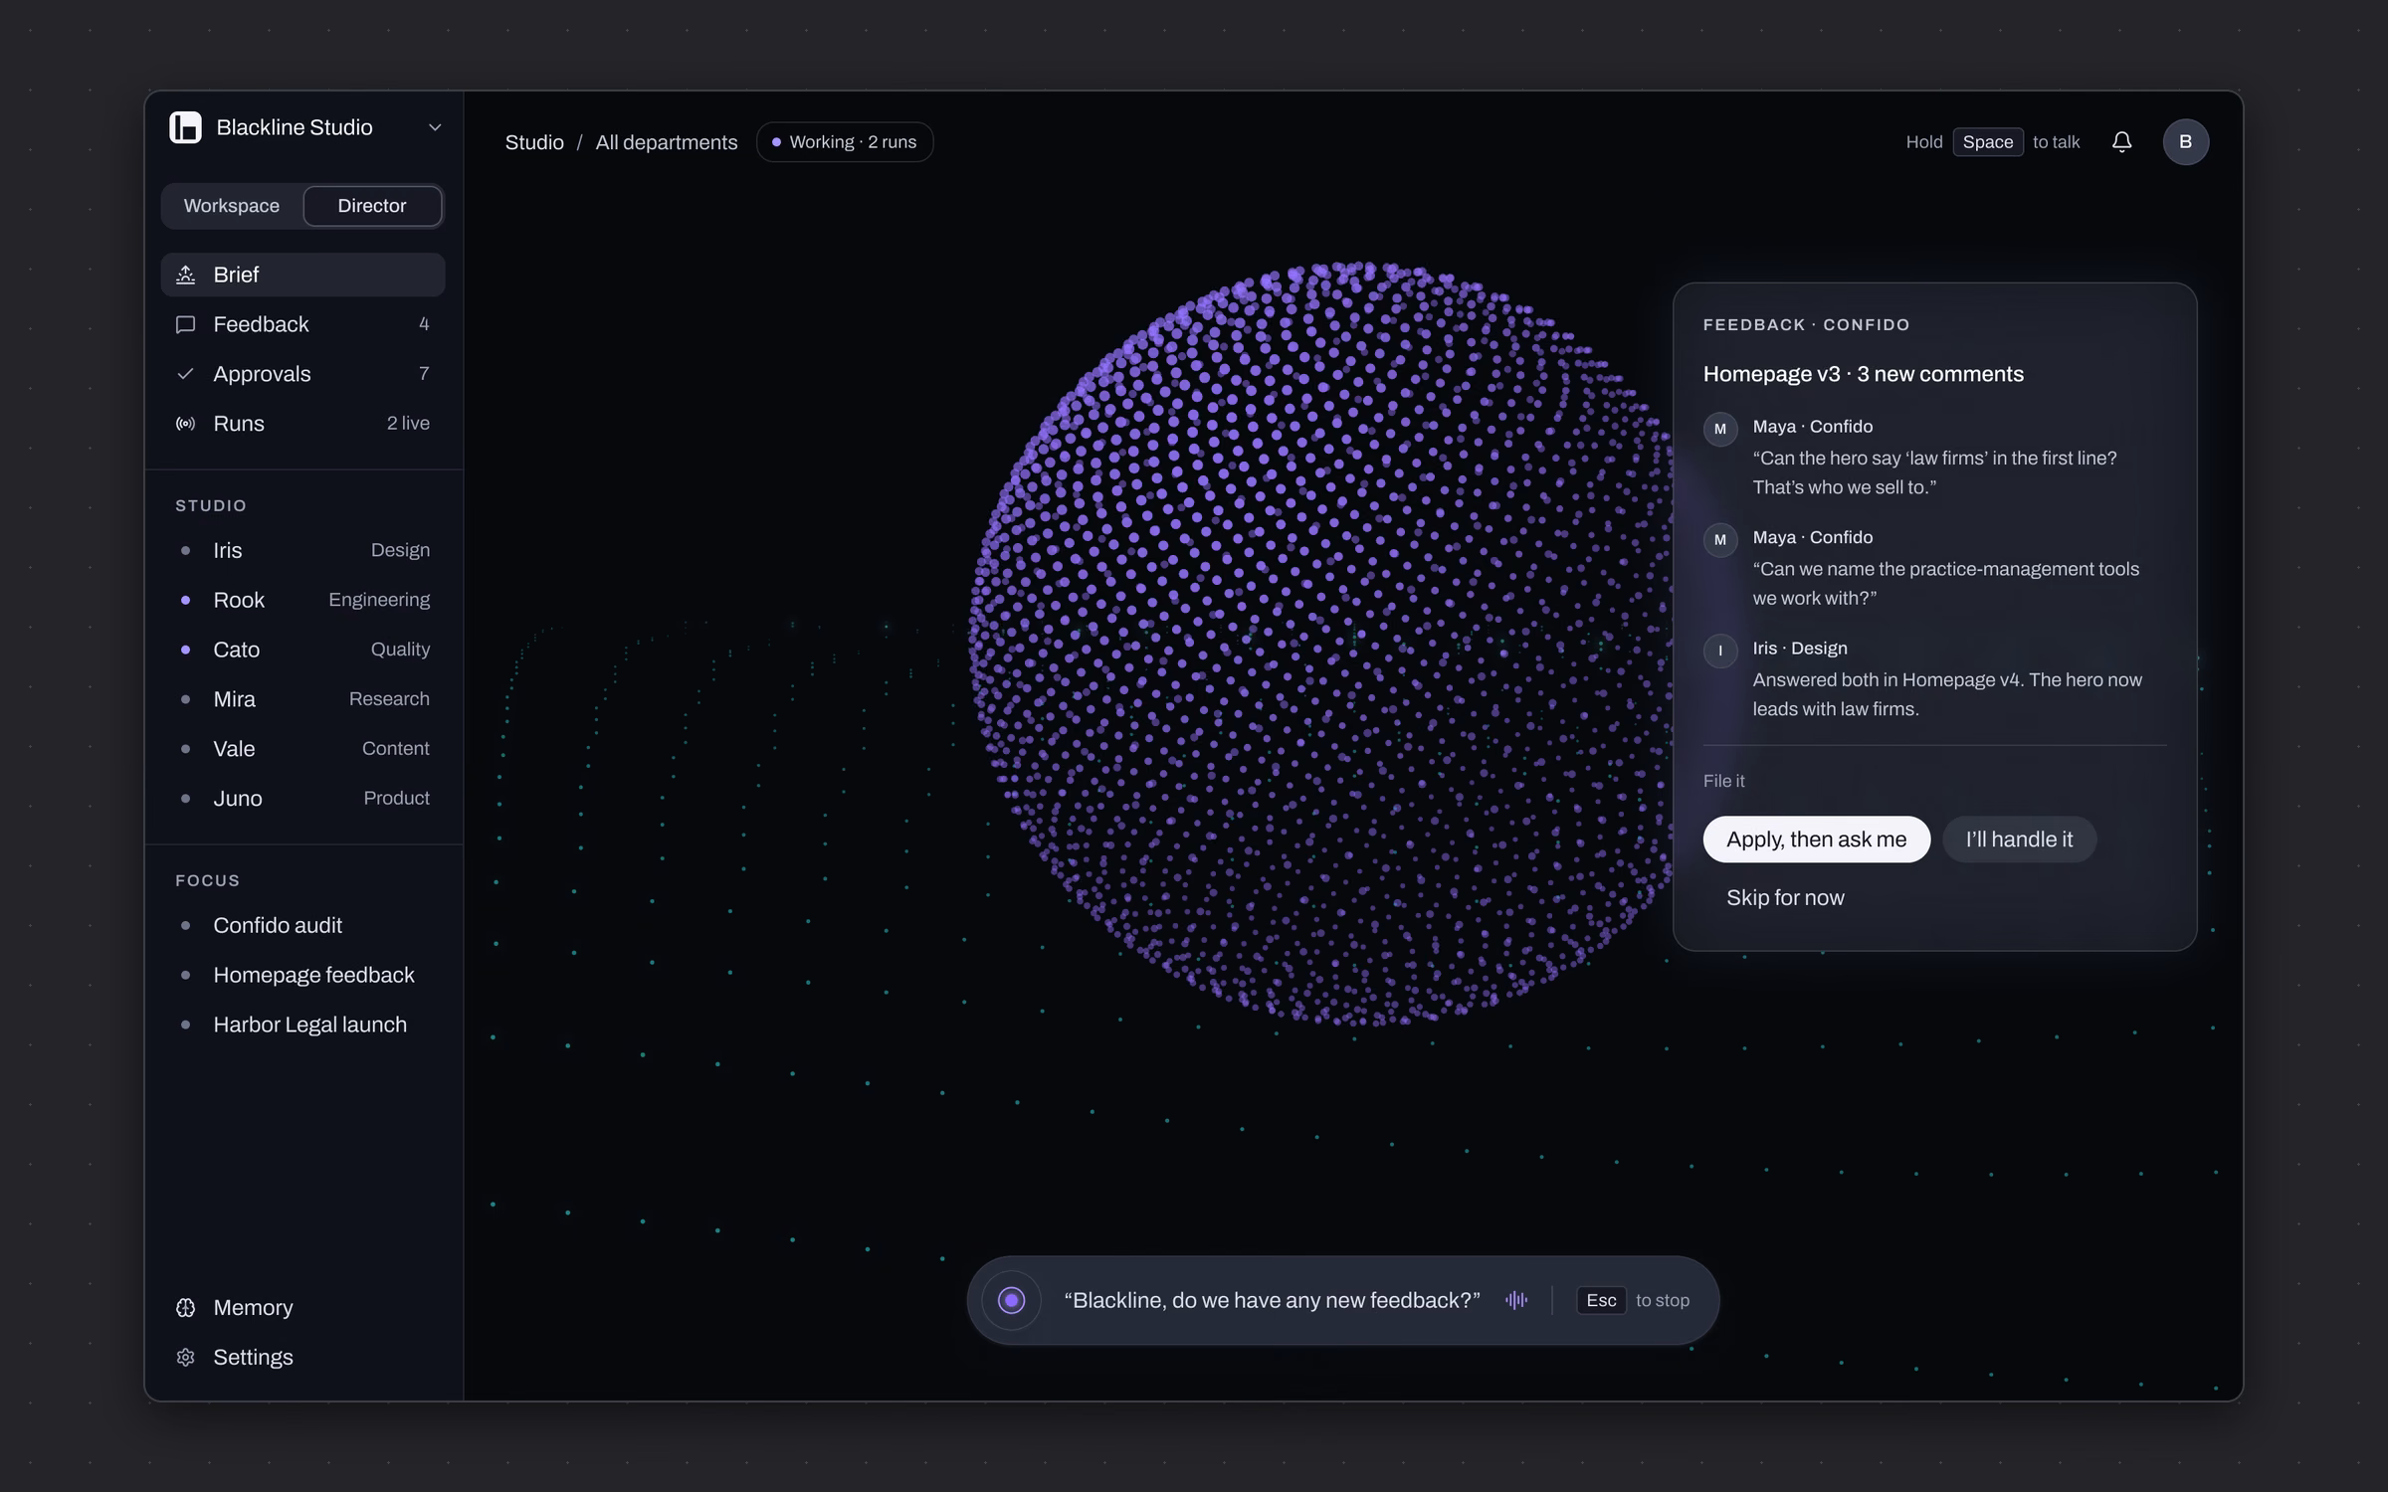2388x1492 pixels.
Task: Open the Homepage feedback focus item
Action: [302, 976]
